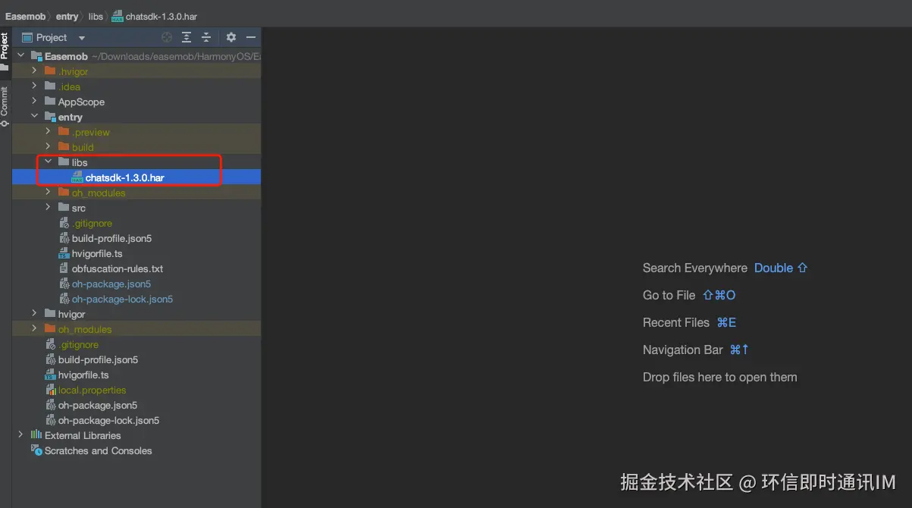Expand the External Libraries node
Image resolution: width=912 pixels, height=508 pixels.
pyautogui.click(x=20, y=435)
